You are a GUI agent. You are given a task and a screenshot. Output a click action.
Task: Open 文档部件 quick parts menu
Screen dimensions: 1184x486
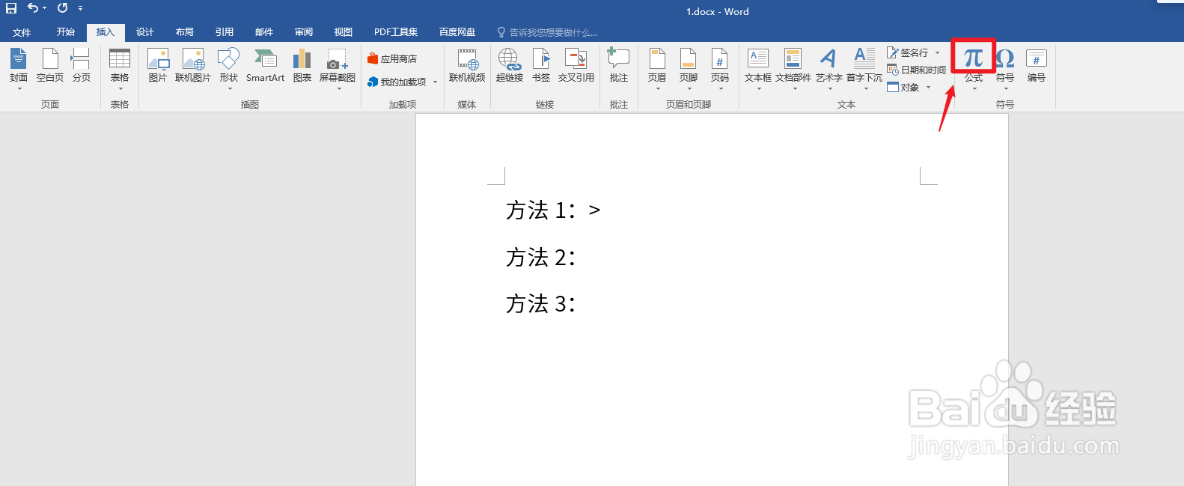pyautogui.click(x=793, y=68)
